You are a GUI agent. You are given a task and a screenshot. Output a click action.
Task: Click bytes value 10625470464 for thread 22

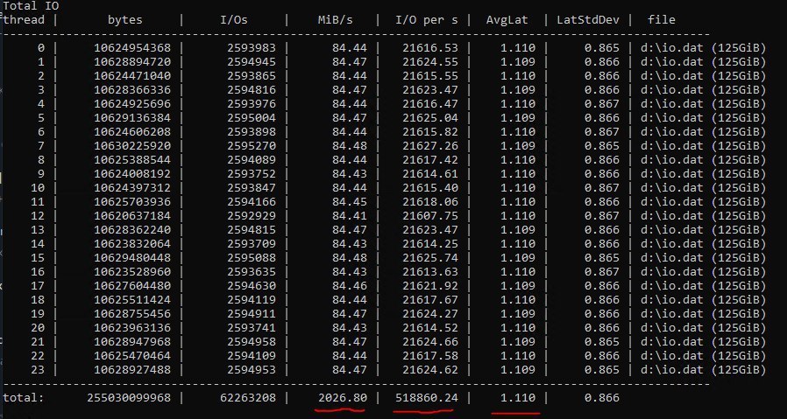click(132, 356)
